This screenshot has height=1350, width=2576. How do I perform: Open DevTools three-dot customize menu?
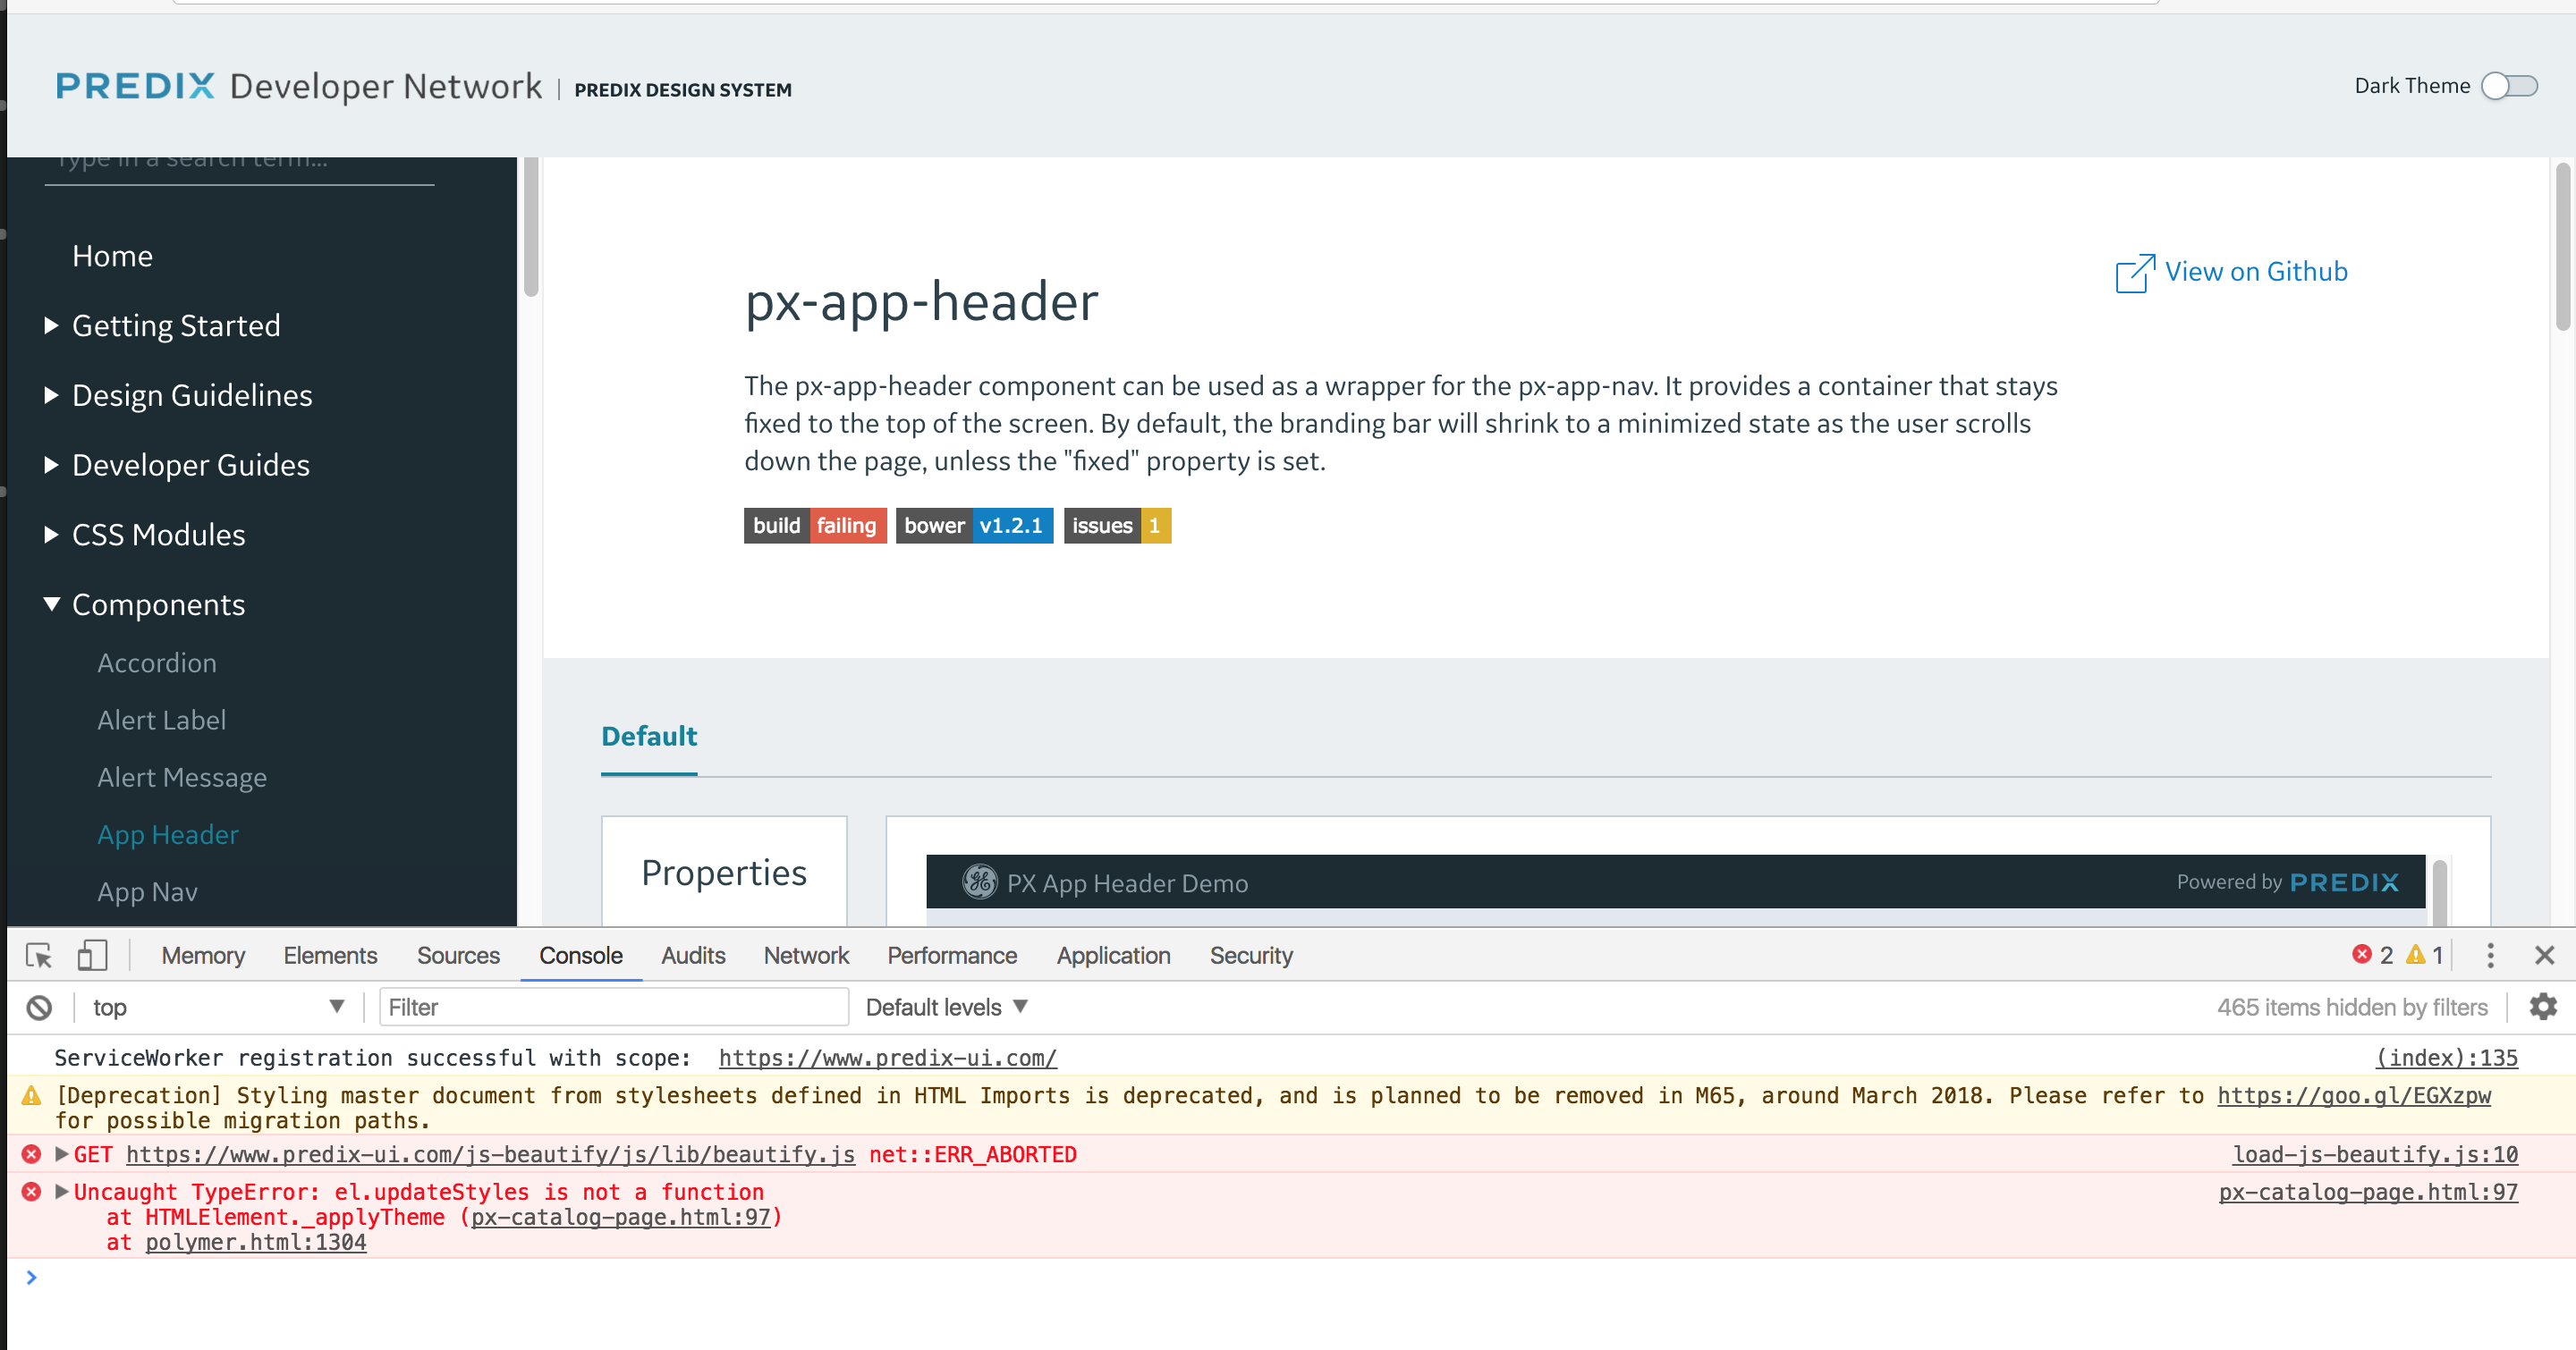(x=2490, y=956)
